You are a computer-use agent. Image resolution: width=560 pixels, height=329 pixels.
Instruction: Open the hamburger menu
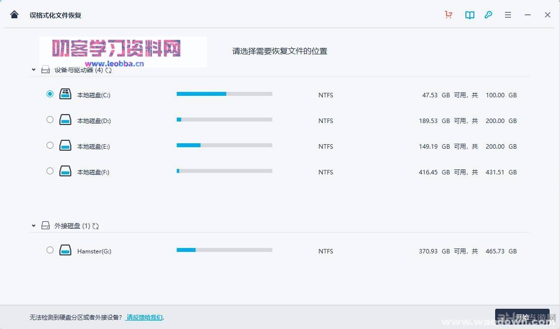[508, 15]
